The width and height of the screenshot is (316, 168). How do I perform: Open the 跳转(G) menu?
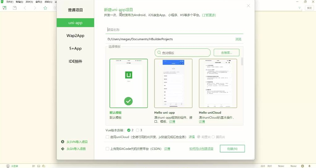(x=48, y=2)
